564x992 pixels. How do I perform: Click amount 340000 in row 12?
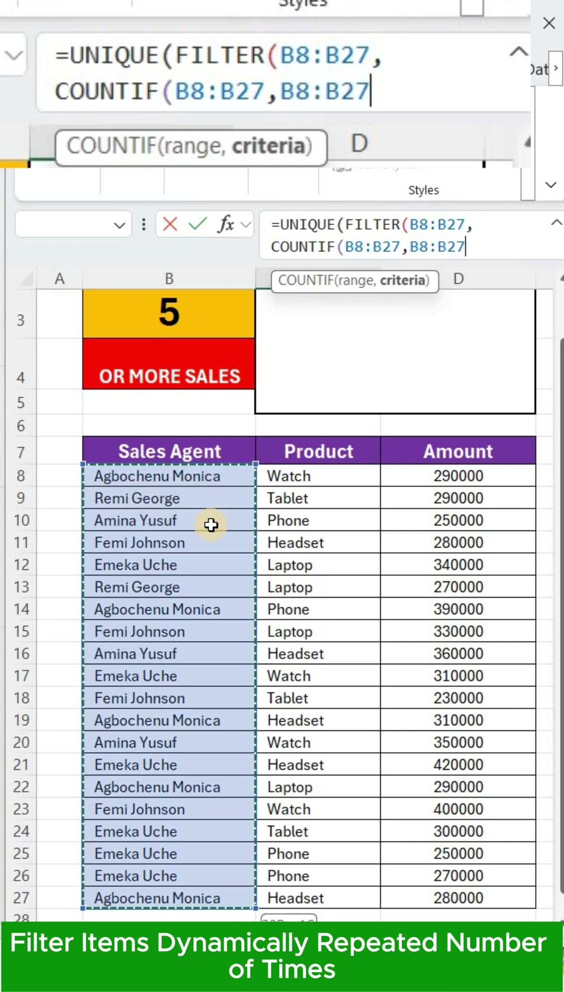point(458,565)
